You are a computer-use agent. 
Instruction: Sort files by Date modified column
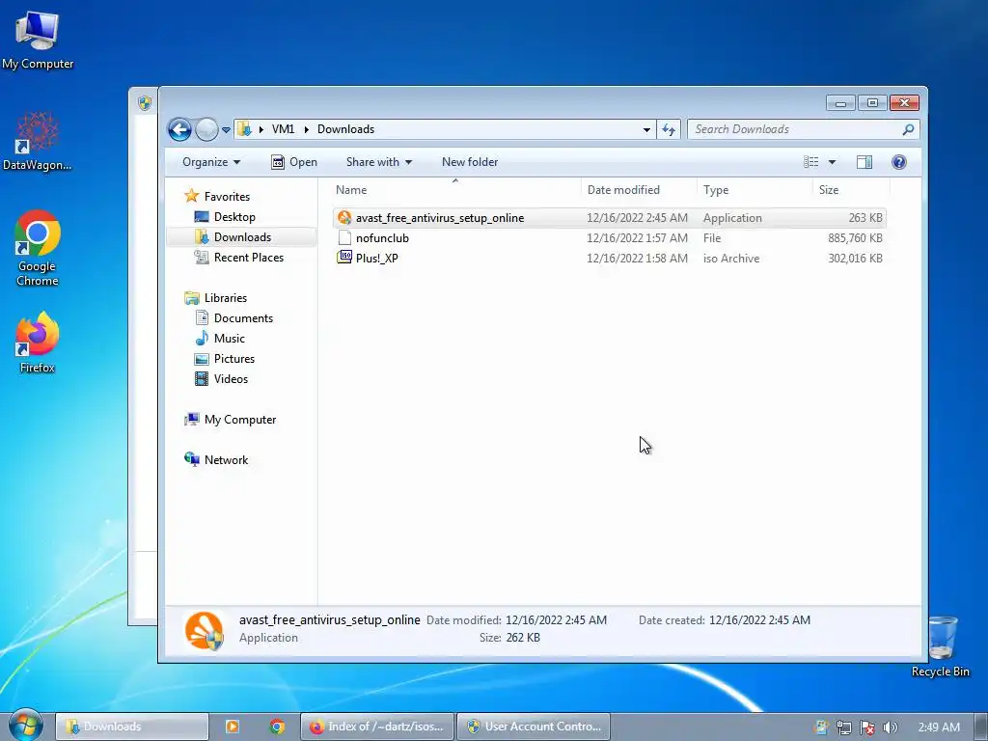click(639, 190)
